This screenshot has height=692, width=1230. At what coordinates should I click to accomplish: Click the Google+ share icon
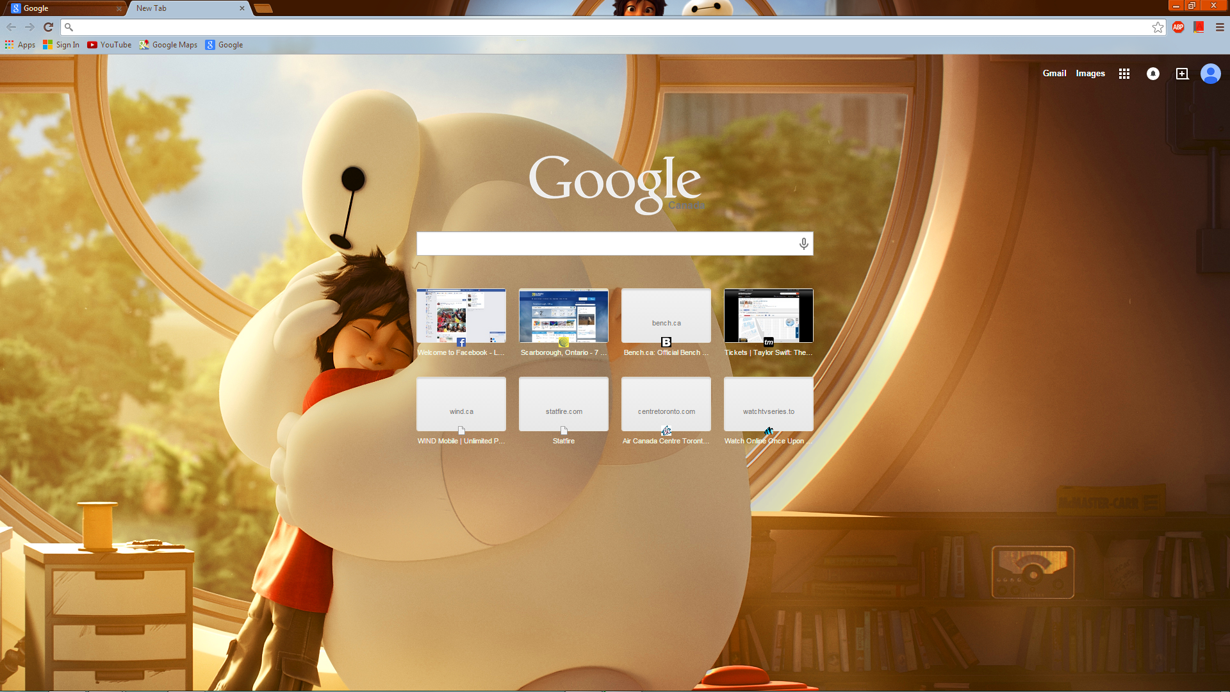tap(1182, 74)
